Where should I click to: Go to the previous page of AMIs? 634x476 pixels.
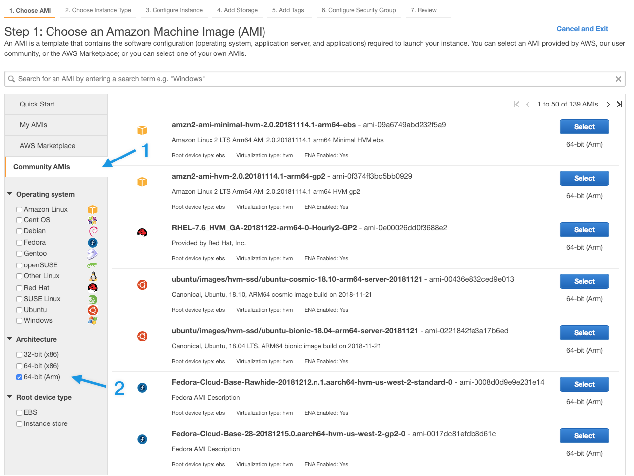tap(528, 104)
